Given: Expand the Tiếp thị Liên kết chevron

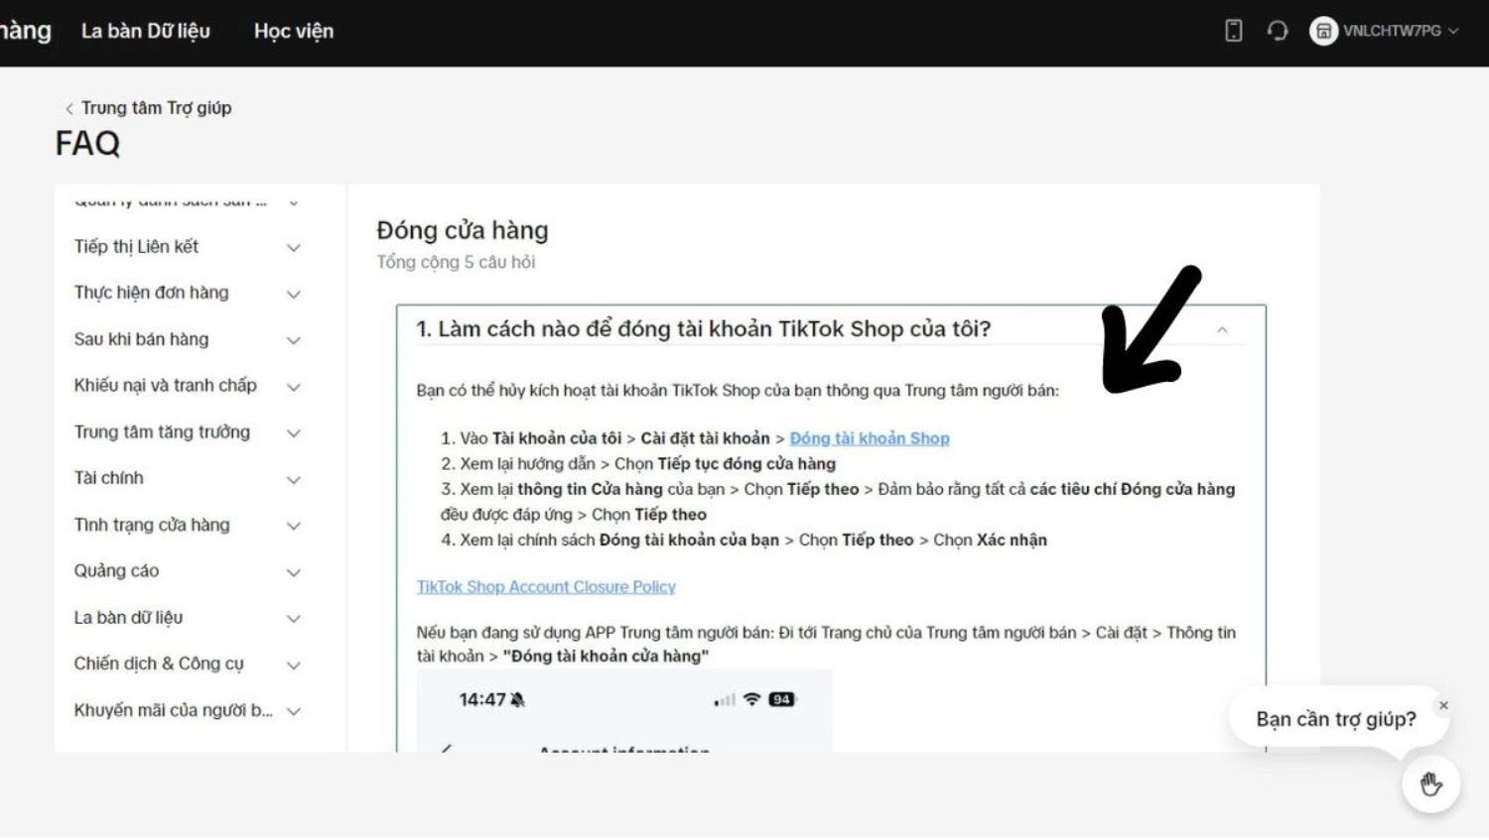Looking at the screenshot, I should click(294, 247).
